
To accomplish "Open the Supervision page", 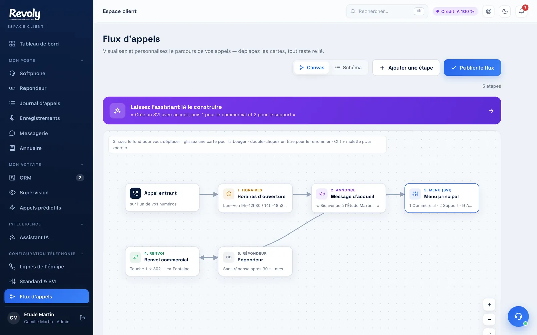I will tap(47, 193).
